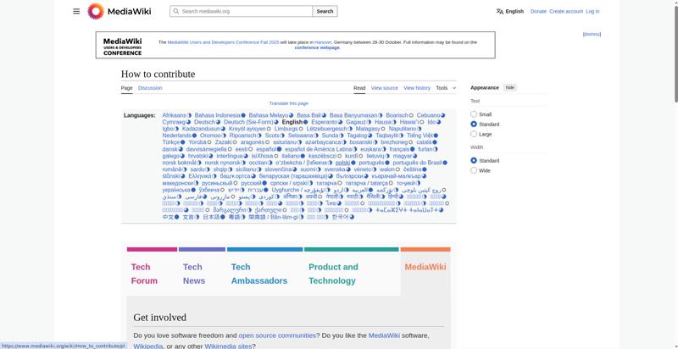Click the language translate icon
Viewport: 678px width, 349px height.
tap(500, 12)
